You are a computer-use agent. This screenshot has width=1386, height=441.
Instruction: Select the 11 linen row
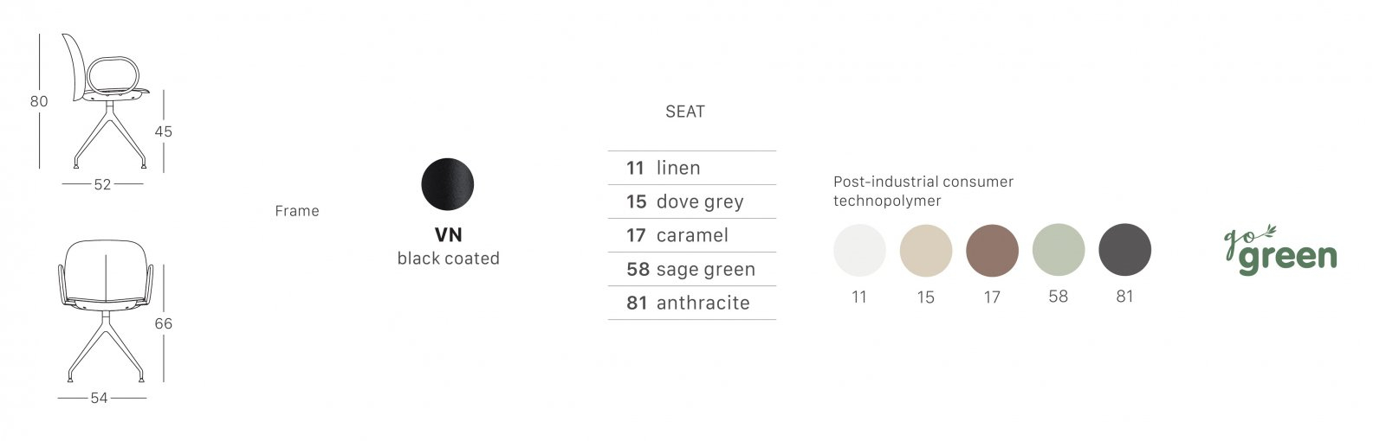pyautogui.click(x=692, y=168)
